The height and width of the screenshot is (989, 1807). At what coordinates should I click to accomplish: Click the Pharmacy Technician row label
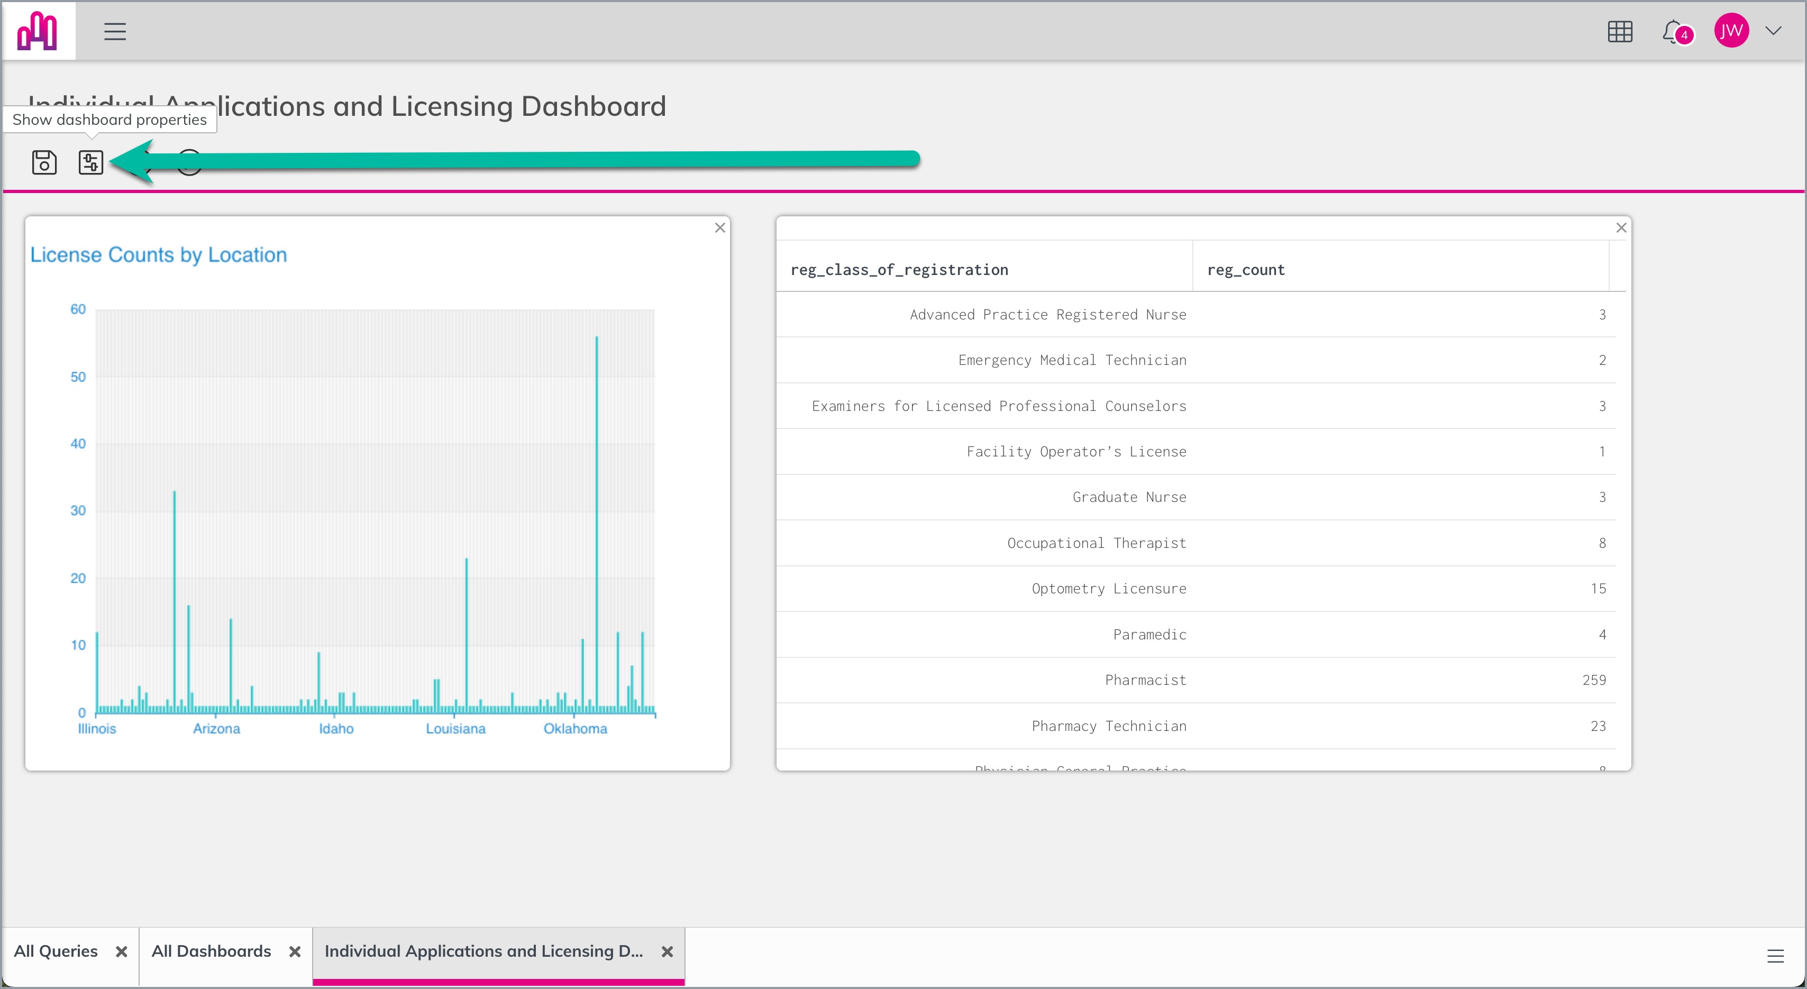(1109, 726)
